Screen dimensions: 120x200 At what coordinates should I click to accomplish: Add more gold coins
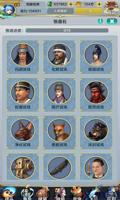[x=99, y=4]
